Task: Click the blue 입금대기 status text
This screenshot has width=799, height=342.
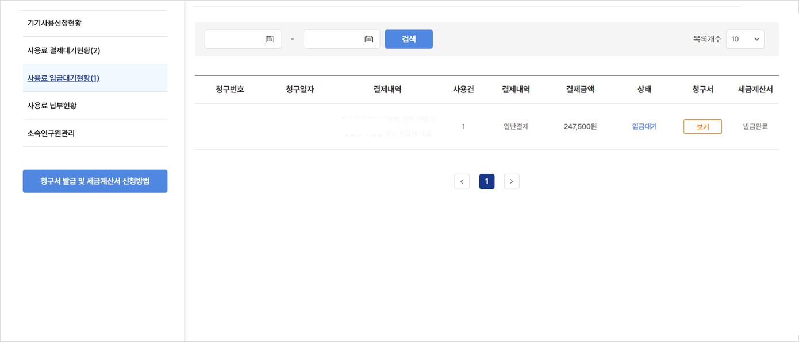Action: pyautogui.click(x=644, y=126)
